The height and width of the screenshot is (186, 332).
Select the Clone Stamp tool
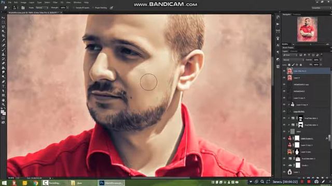[3, 54]
